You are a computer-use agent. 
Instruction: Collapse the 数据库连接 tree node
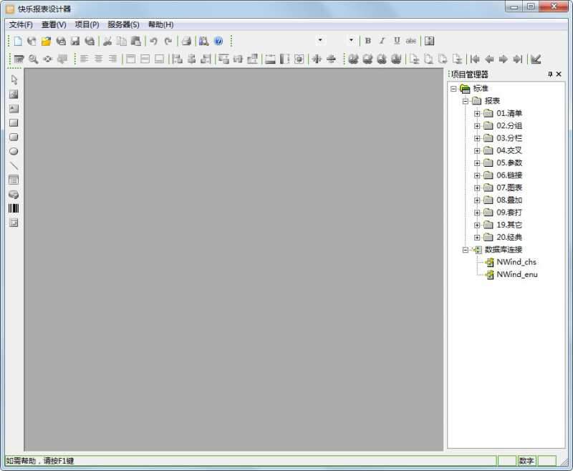pyautogui.click(x=466, y=250)
